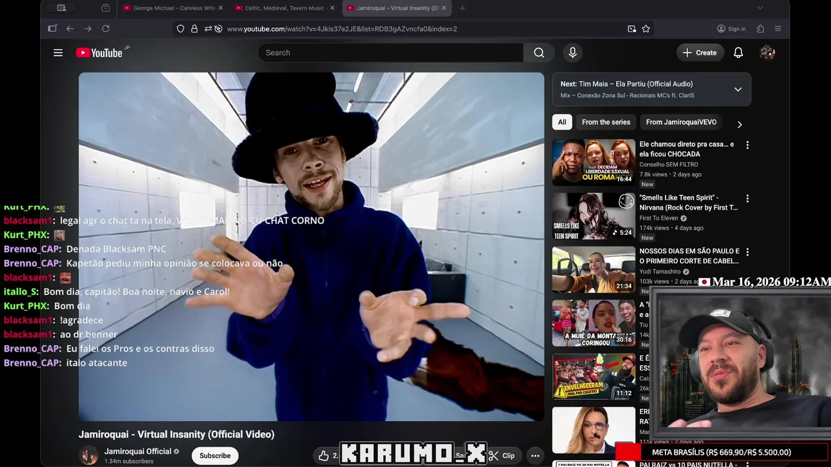Expand the Next playlist panel chevron
The width and height of the screenshot is (831, 467).
(x=738, y=90)
